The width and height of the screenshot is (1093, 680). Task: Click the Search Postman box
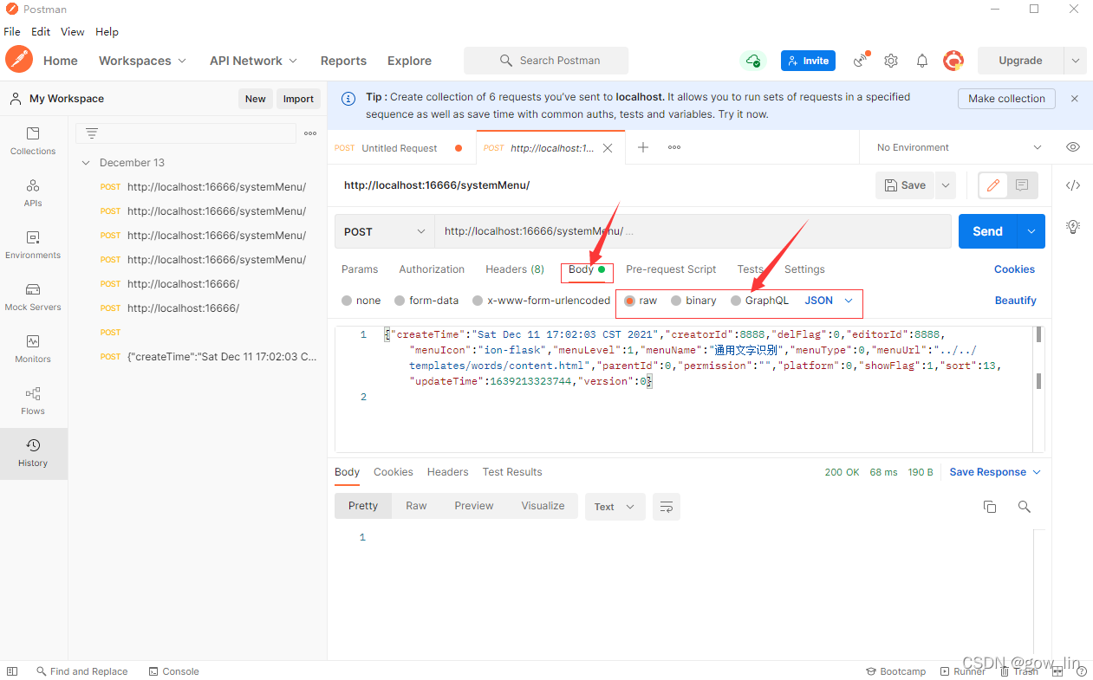coord(546,61)
